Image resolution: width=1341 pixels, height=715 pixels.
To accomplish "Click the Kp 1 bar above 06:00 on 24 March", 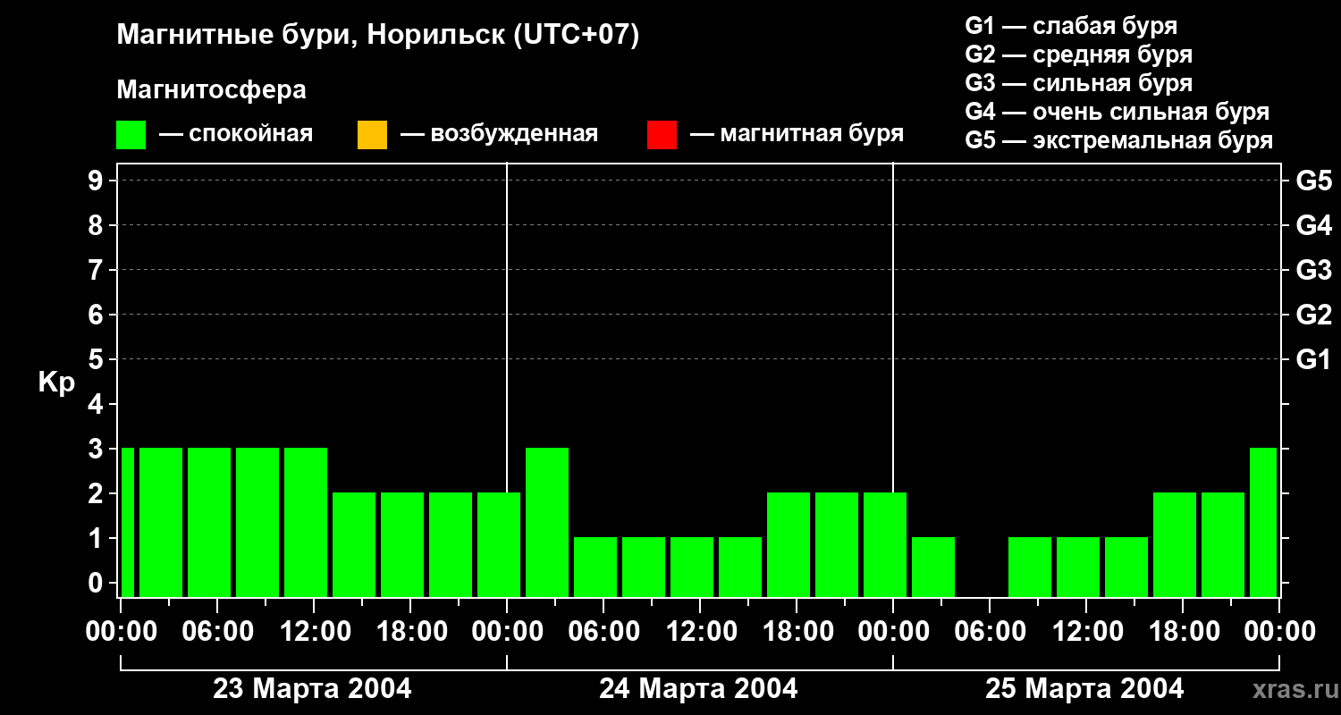I will (x=595, y=567).
